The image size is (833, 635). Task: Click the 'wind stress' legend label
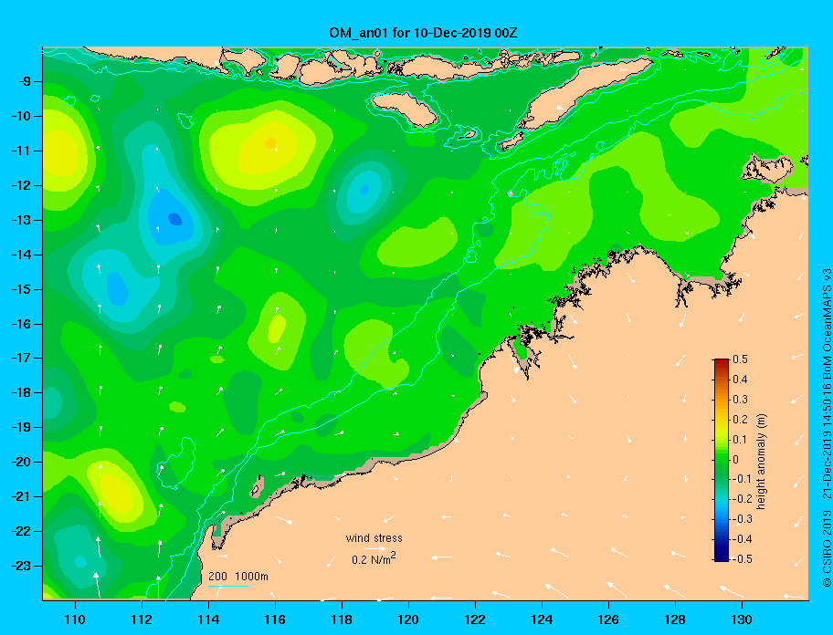click(374, 538)
